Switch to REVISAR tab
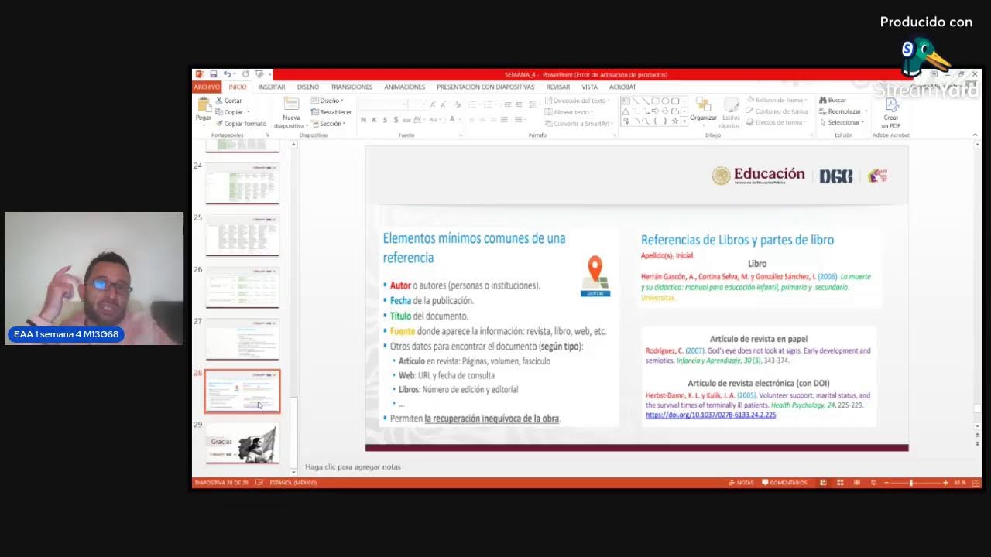This screenshot has width=991, height=557. coord(558,87)
